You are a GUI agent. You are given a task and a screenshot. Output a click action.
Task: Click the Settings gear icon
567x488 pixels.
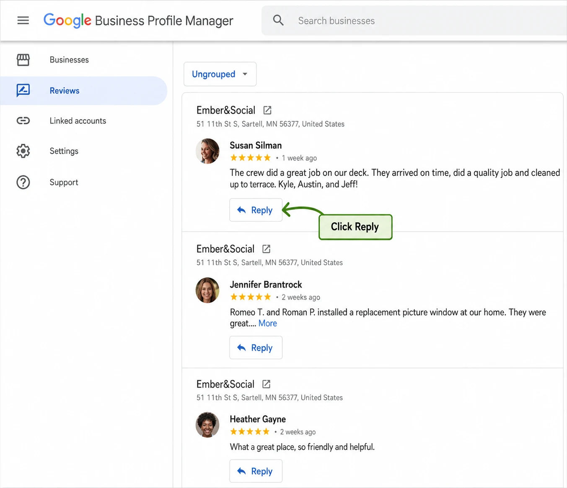[23, 151]
